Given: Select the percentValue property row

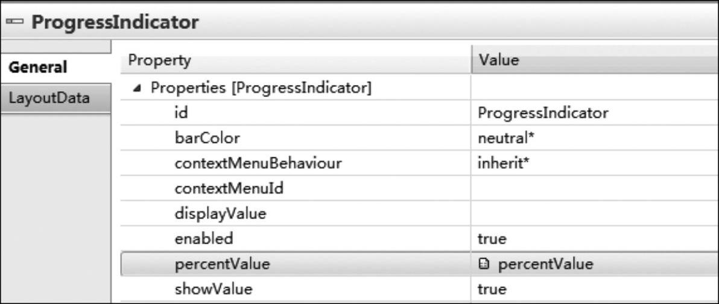Looking at the screenshot, I should click(x=420, y=264).
